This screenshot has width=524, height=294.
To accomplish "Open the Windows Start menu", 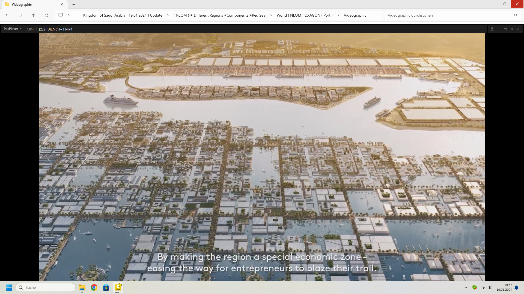I will (x=9, y=287).
